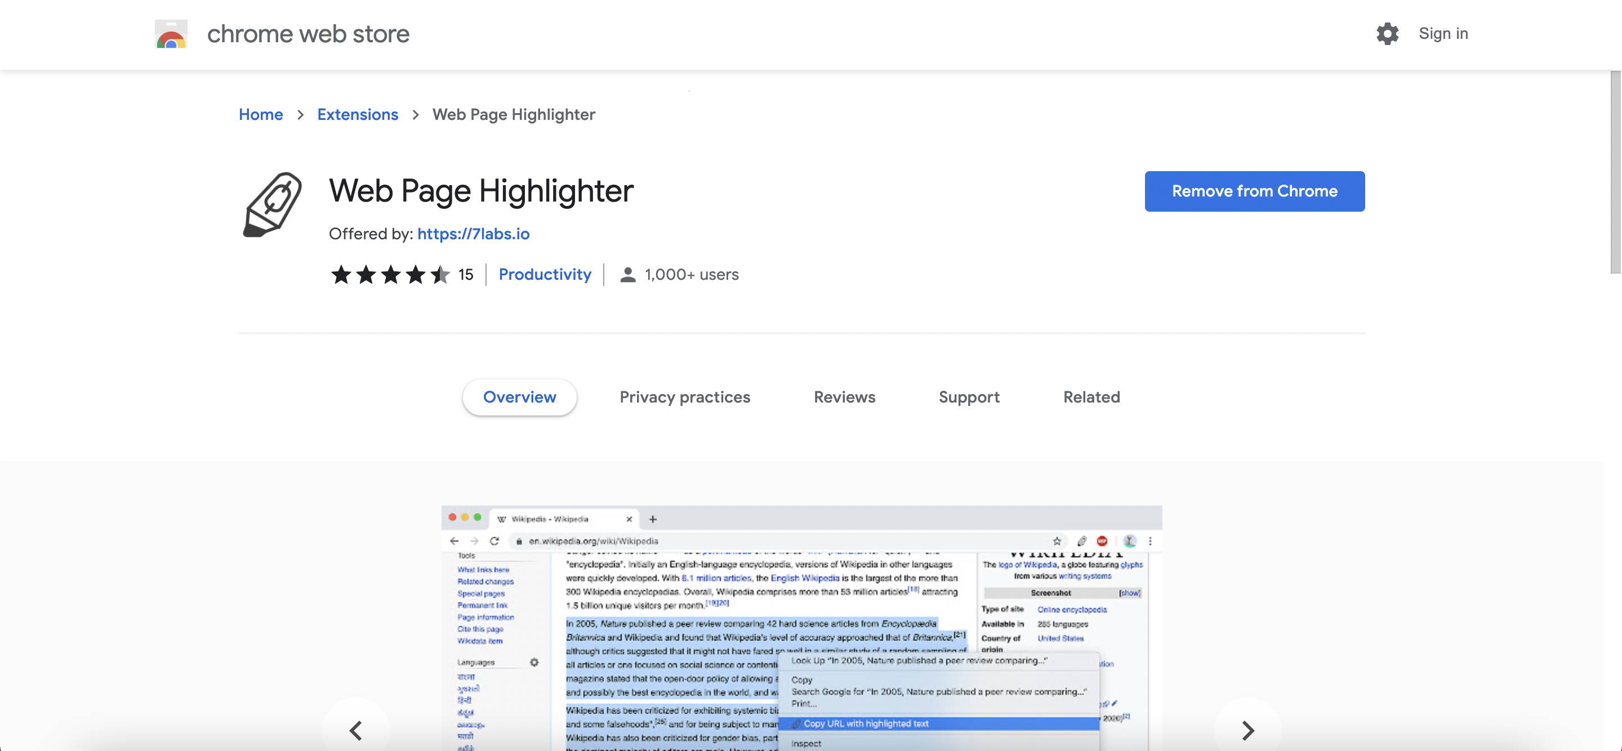Screen dimensions: 1622x751
Task: Click the 'Web Page Highlighter' heading
Action: 481,191
